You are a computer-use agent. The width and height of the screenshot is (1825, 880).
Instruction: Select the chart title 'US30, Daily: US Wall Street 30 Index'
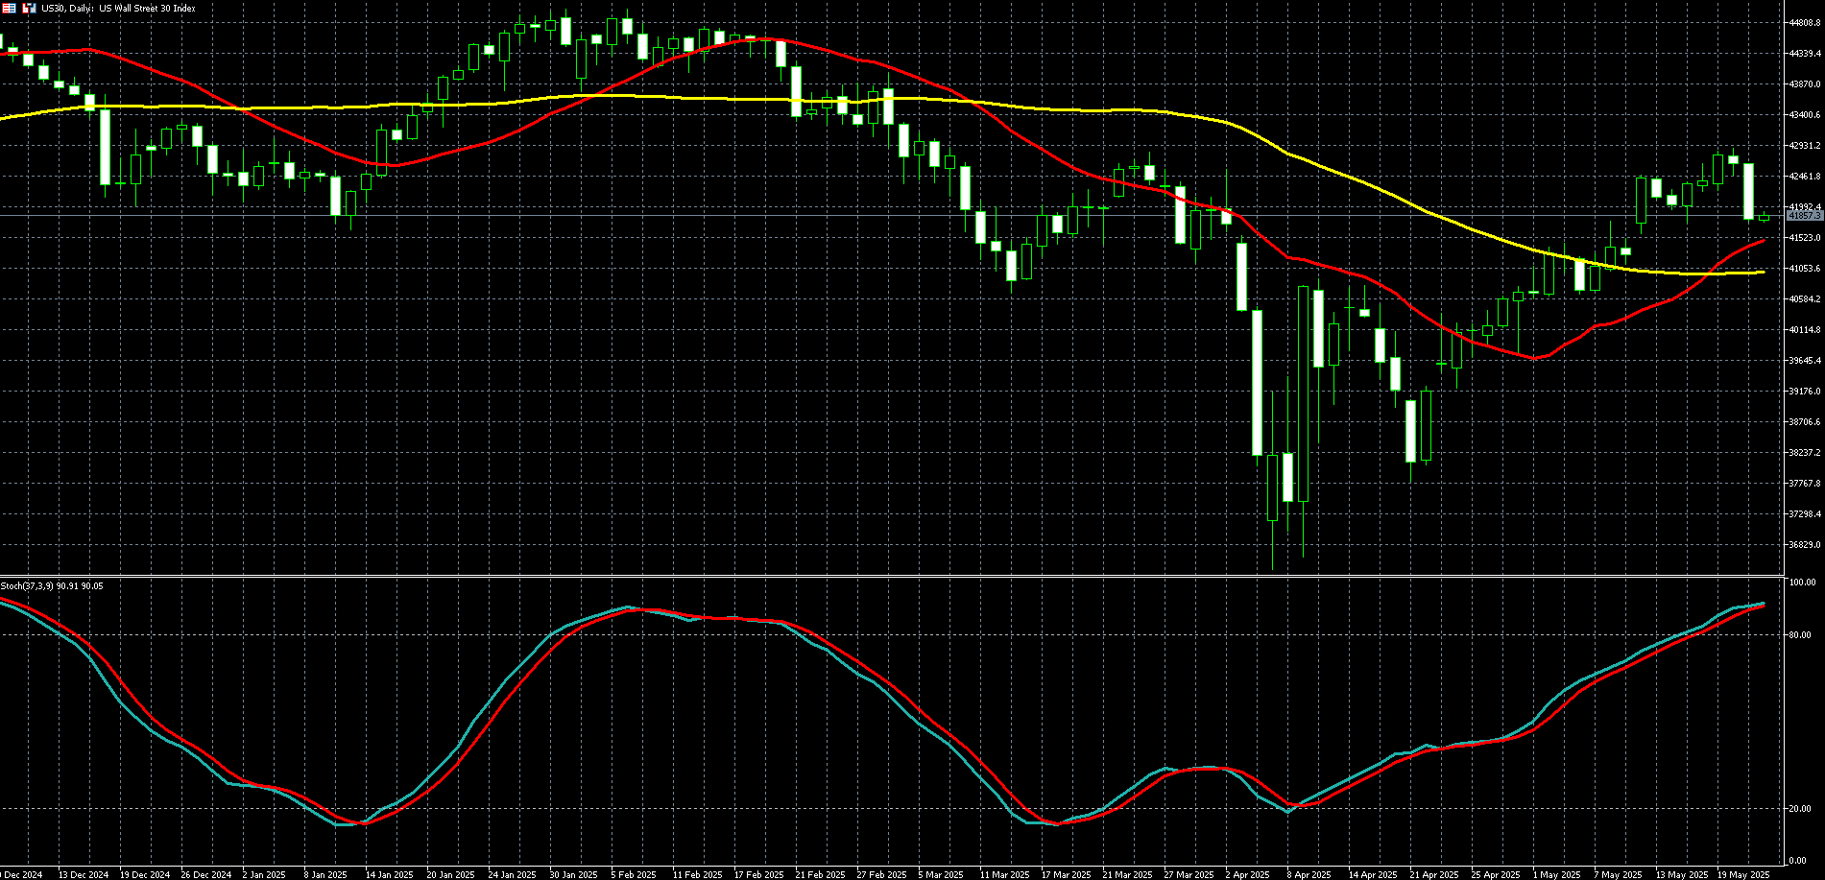click(x=118, y=9)
